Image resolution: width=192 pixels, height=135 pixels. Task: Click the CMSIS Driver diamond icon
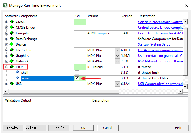pos(12,27)
